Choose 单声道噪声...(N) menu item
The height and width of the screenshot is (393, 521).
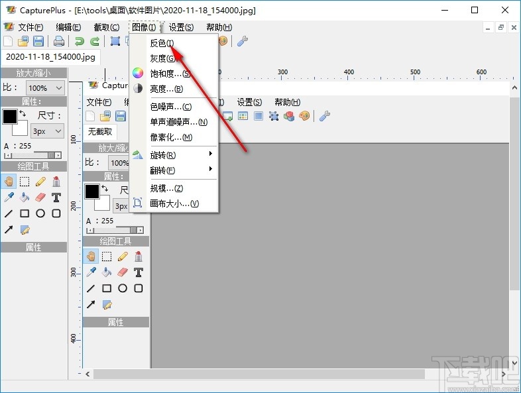(174, 122)
